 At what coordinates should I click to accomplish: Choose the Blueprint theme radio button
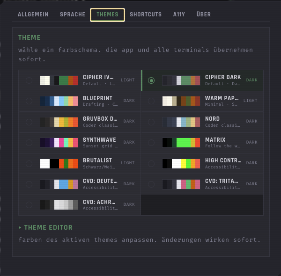(x=29, y=101)
